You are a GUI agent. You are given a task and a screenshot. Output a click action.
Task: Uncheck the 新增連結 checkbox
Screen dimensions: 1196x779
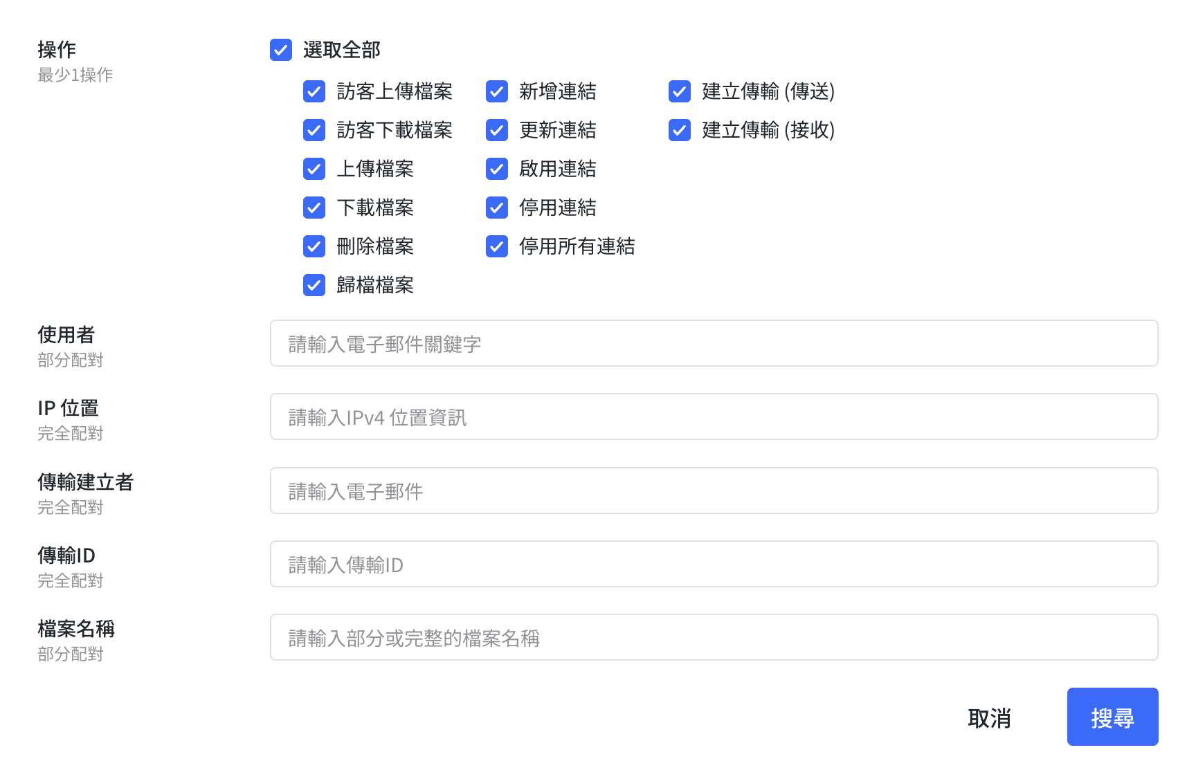click(497, 91)
